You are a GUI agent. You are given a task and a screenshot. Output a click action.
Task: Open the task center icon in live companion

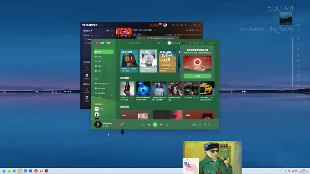tap(87, 89)
